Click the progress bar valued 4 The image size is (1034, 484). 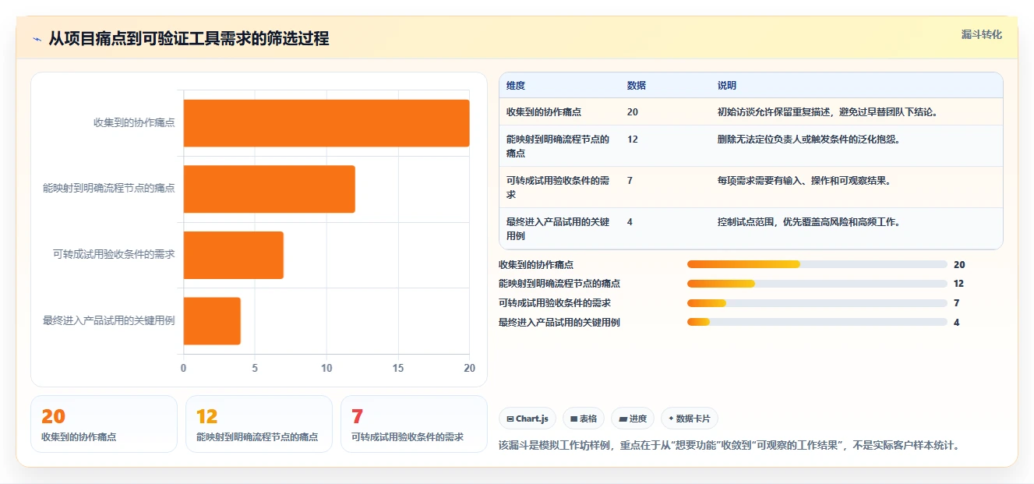point(817,322)
